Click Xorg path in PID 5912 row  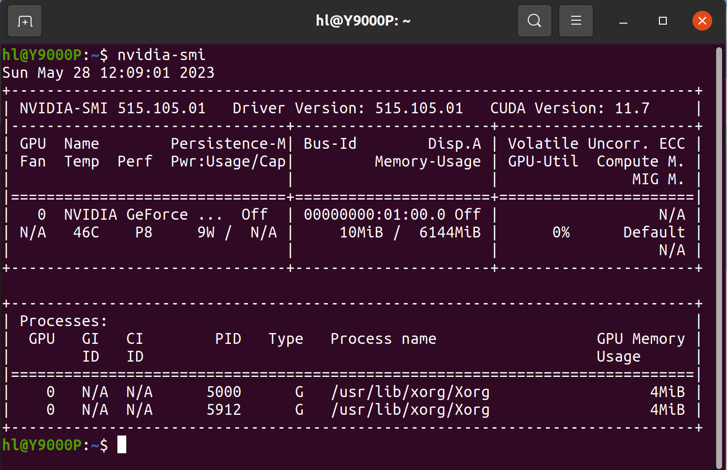coord(410,410)
